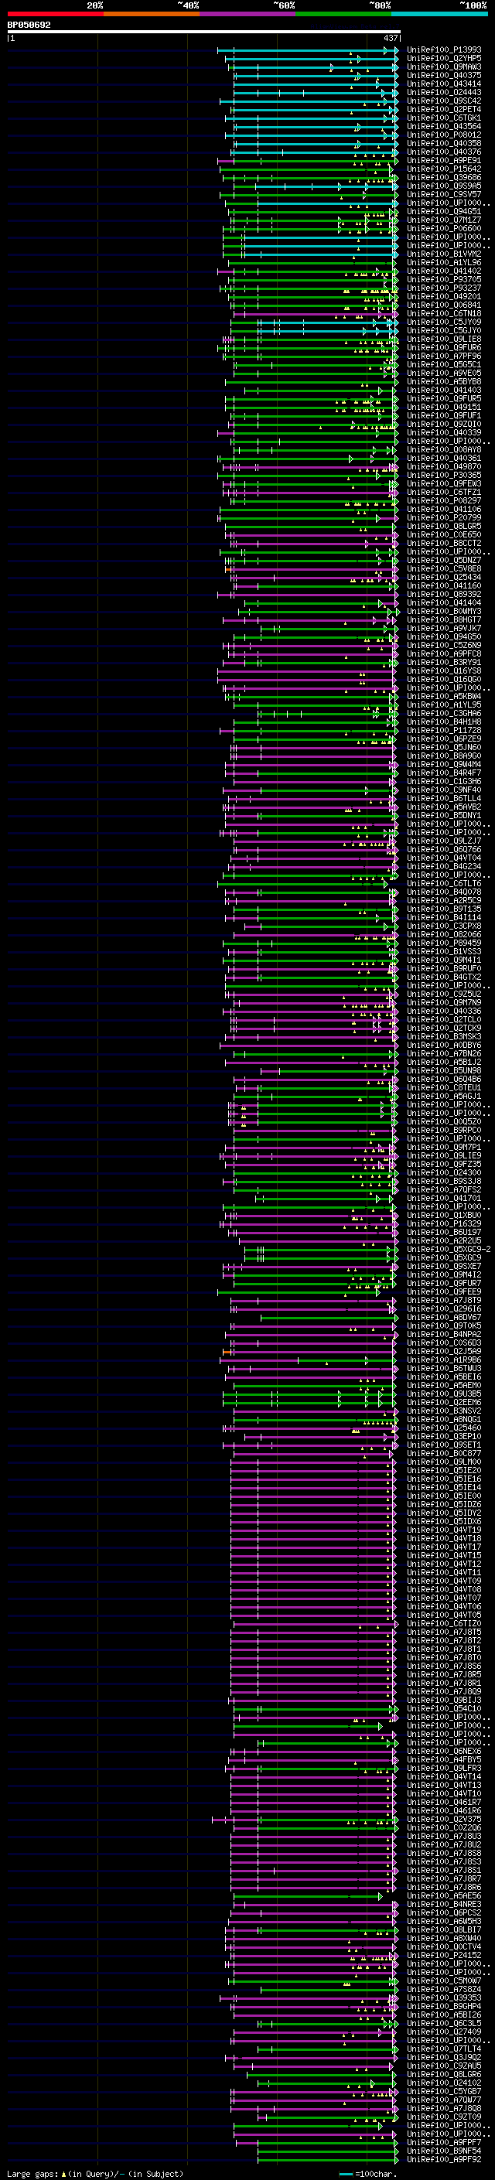Select the UniRef100_Q41402 label
495x2180 pixels.
coord(444,271)
